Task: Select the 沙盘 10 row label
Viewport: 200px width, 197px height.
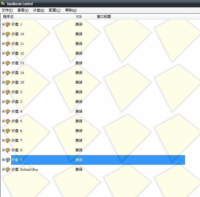Action: pyautogui.click(x=18, y=34)
